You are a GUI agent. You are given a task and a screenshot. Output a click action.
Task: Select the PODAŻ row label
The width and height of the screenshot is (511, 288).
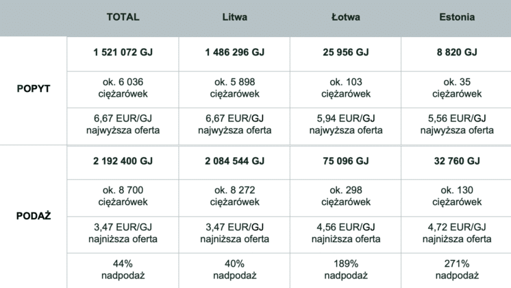coord(34,215)
